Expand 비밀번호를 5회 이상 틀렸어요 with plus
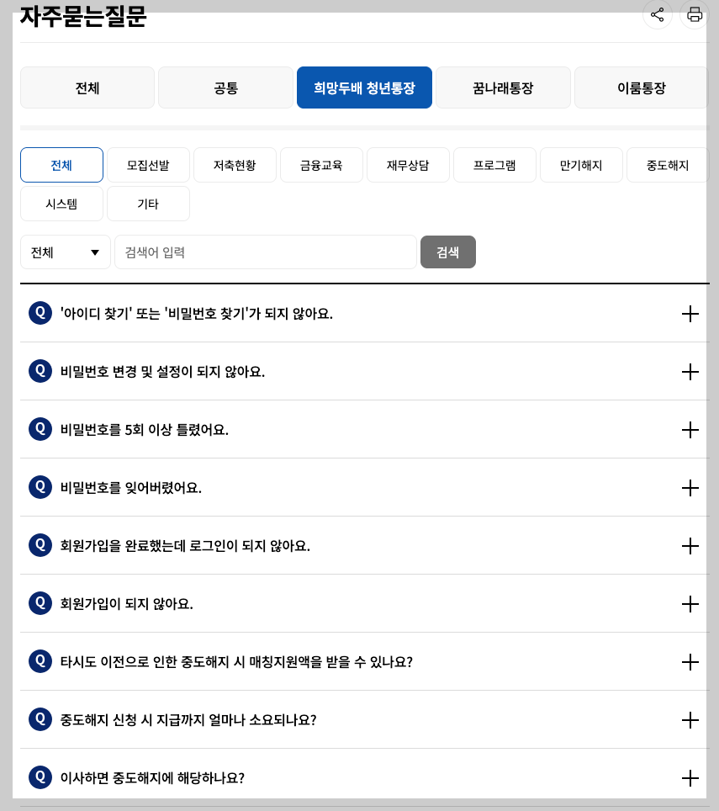 [x=690, y=429]
